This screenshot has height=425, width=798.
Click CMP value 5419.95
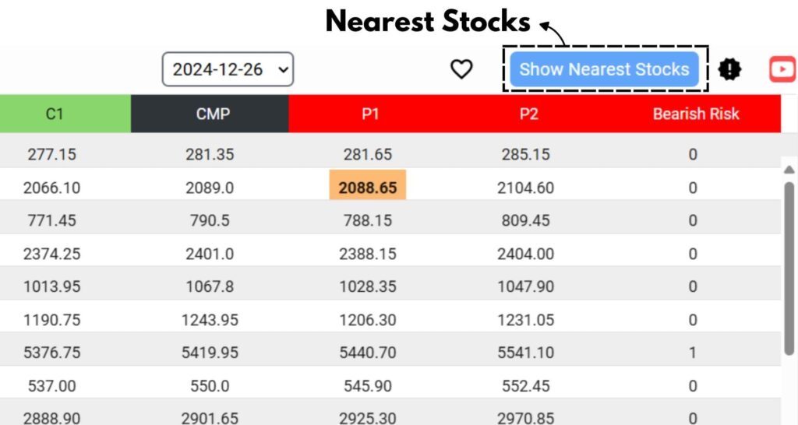click(x=210, y=353)
